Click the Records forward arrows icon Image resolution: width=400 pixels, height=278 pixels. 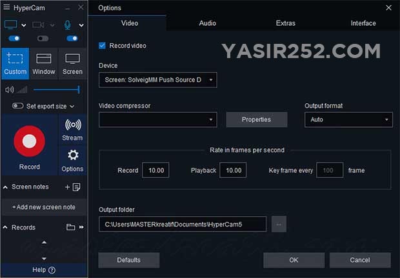(81, 227)
